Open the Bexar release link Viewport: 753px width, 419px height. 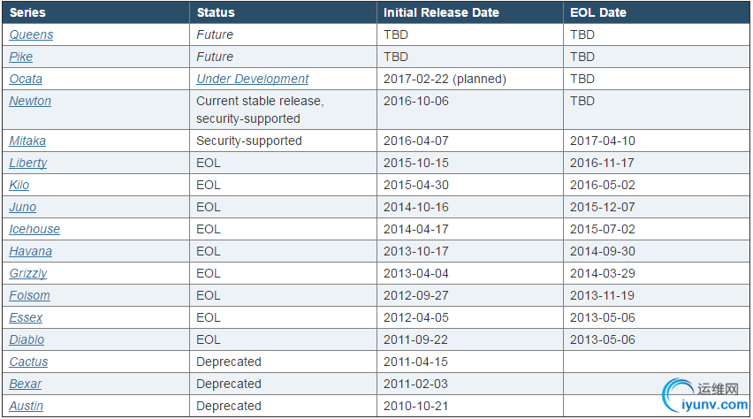(26, 384)
